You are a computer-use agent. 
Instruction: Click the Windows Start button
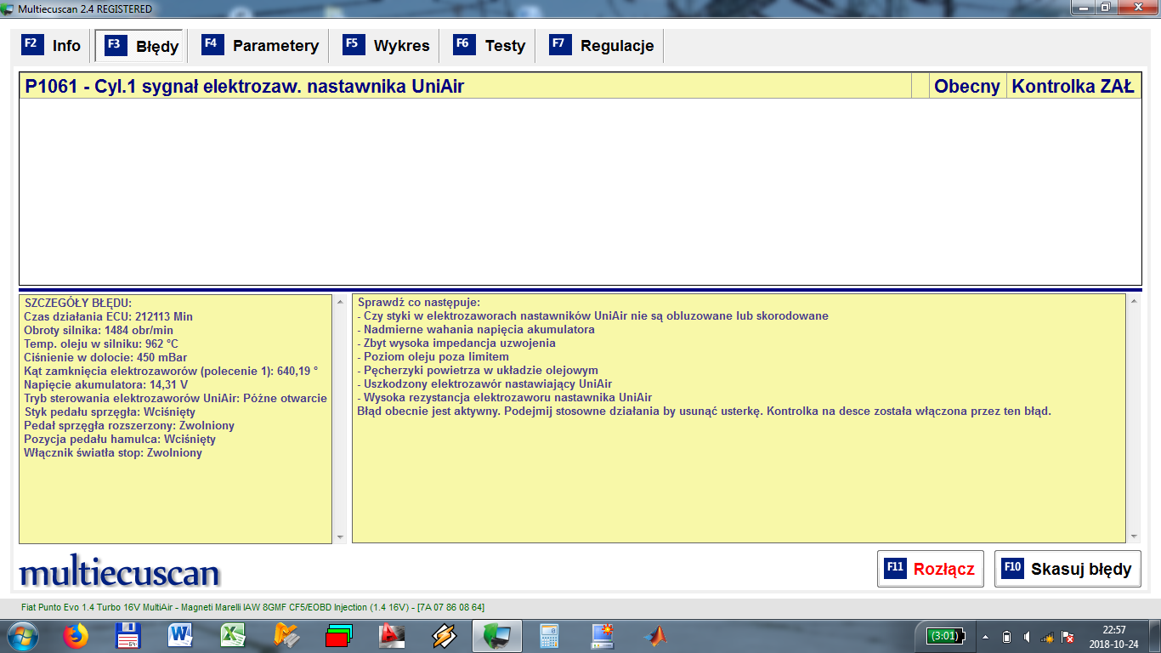click(22, 635)
